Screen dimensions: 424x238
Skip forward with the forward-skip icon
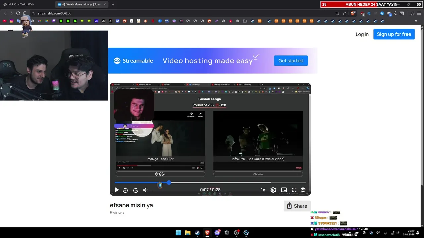(135, 190)
